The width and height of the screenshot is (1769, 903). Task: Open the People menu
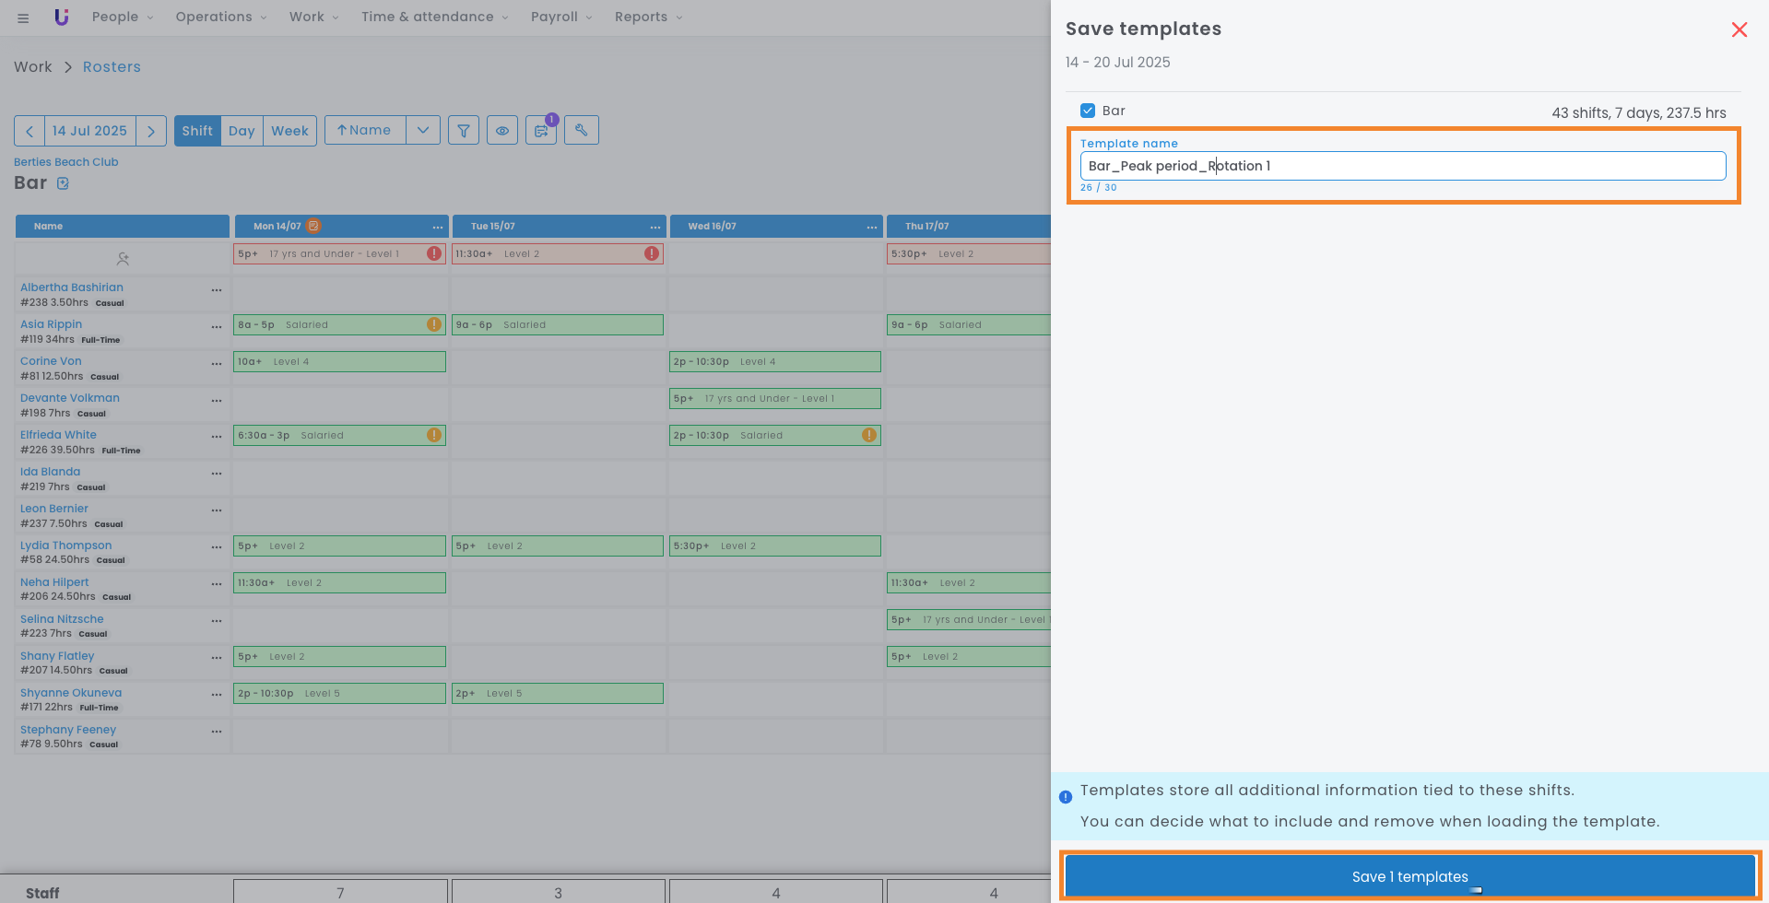click(x=123, y=17)
